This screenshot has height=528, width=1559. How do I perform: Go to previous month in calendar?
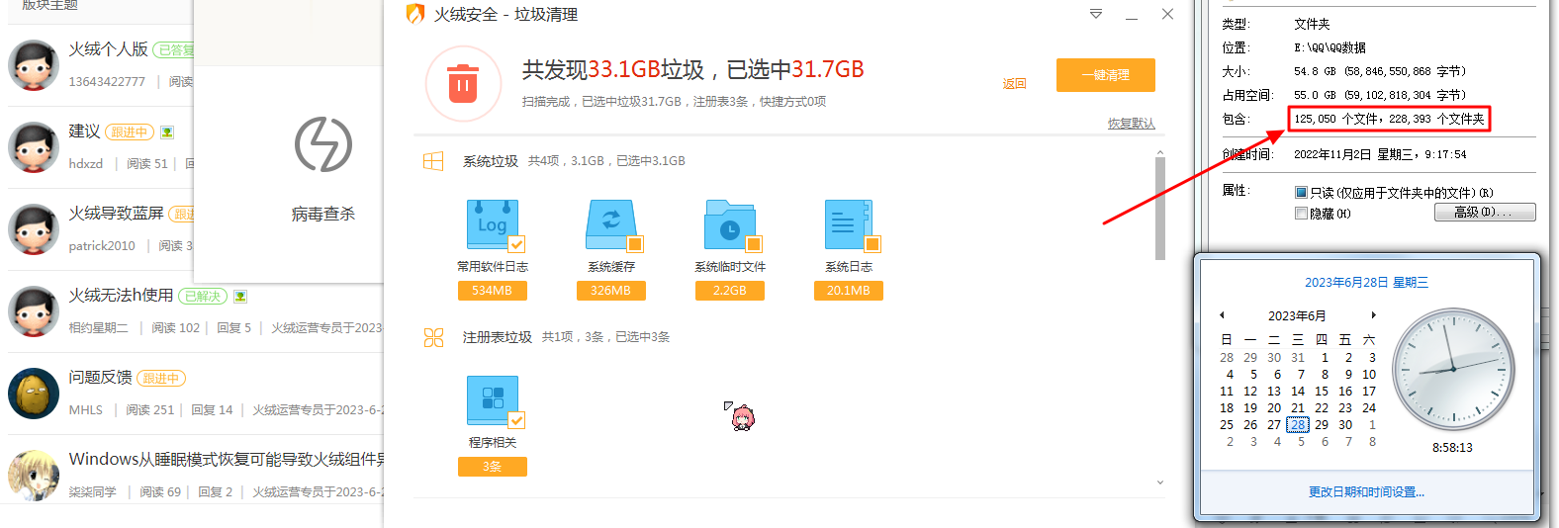[1223, 315]
